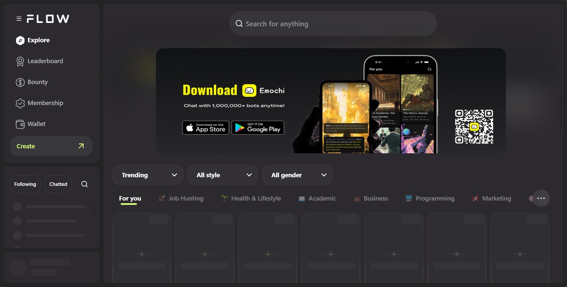
Task: Open the All style dropdown
Action: click(222, 175)
